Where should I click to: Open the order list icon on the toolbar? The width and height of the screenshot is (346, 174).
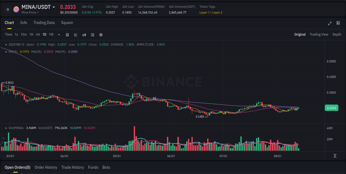pos(92,35)
